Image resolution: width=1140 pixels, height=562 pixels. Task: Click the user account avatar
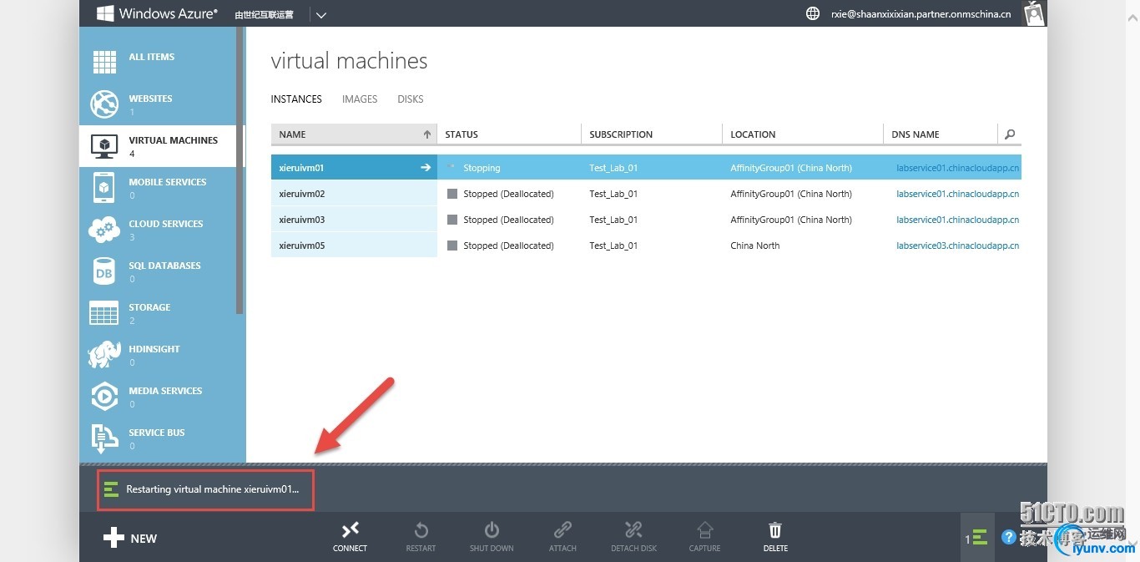pyautogui.click(x=1034, y=13)
